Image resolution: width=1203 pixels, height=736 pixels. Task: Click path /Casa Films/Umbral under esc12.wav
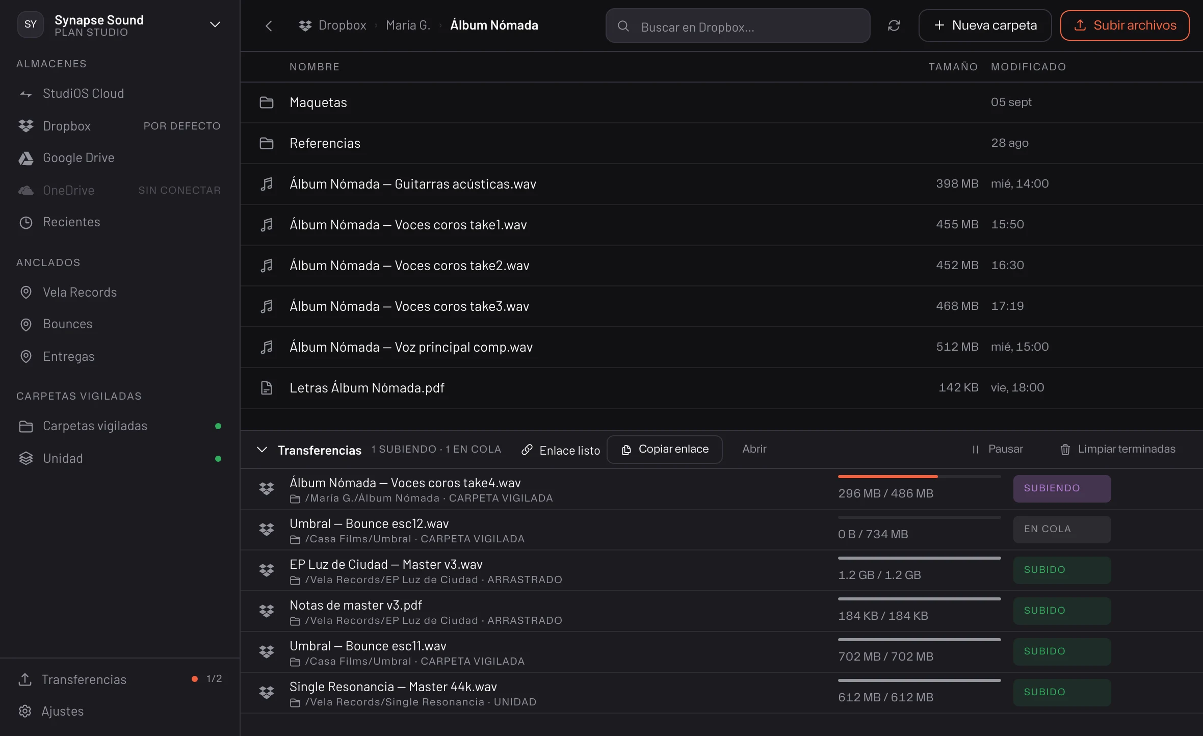click(x=358, y=539)
